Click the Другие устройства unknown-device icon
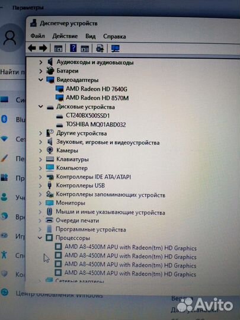Image resolution: width=240 pixels, height=320 pixels. click(50, 133)
